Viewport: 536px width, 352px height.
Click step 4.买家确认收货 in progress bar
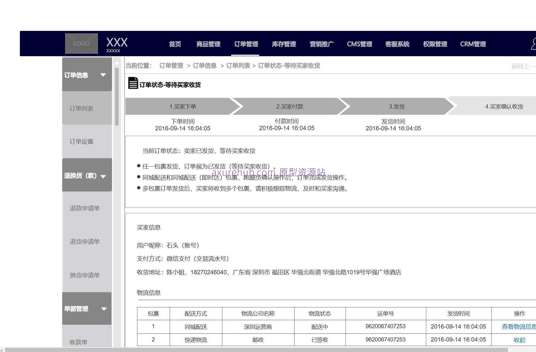pos(504,107)
